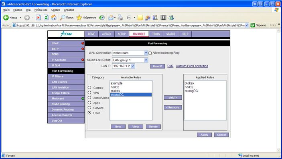Screen dimensions: 282x159
Task: Open the Mail icon dropdown arrow
Action: (x=115, y=18)
